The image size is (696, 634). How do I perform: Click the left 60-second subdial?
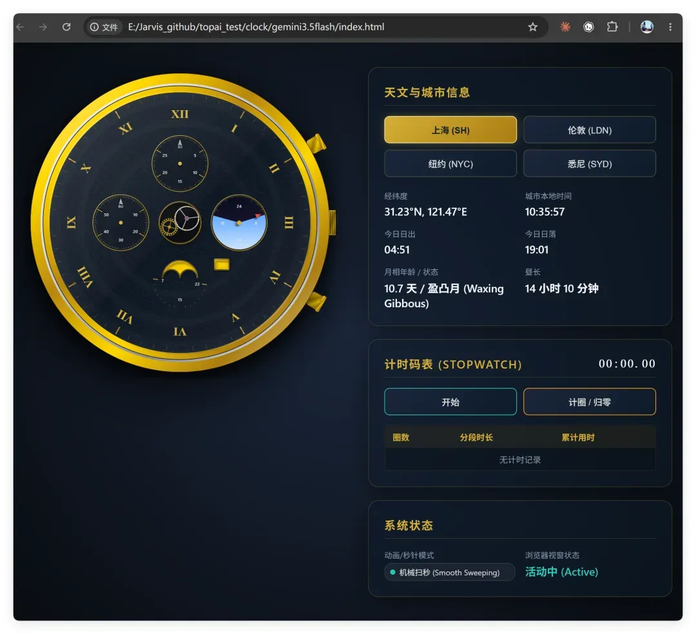(x=121, y=223)
